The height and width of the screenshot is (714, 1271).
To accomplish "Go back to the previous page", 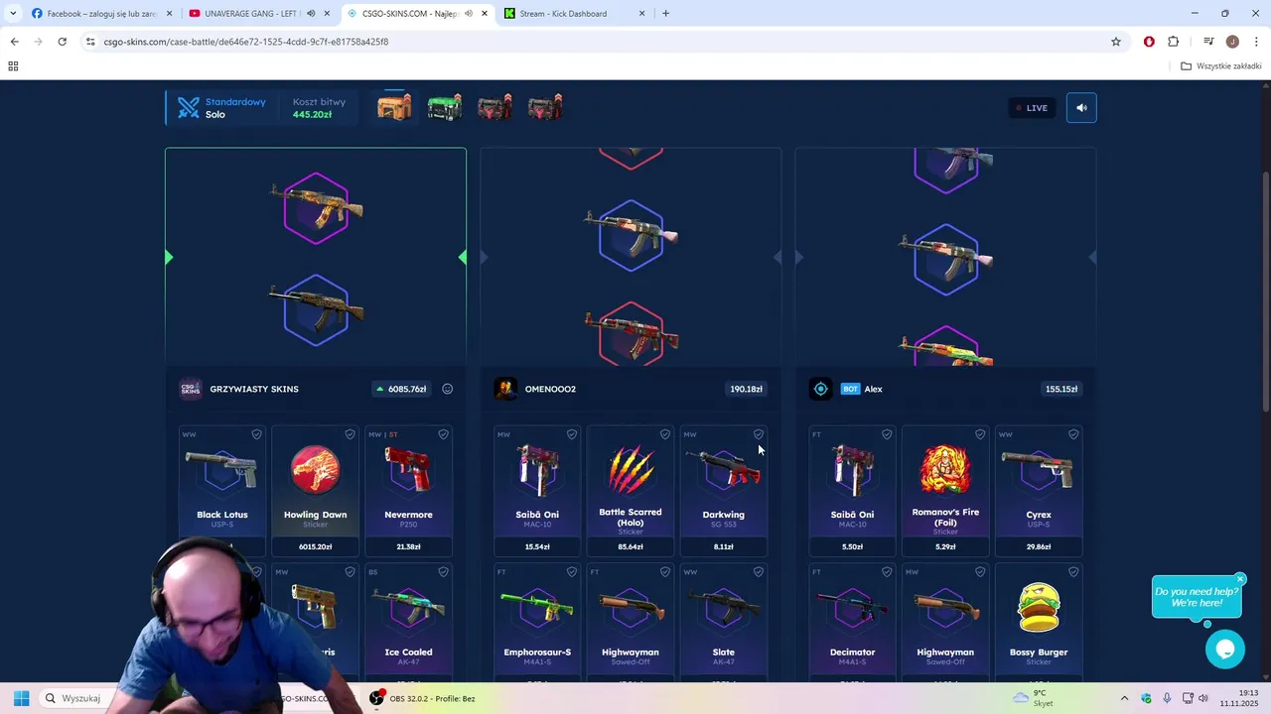I will [14, 42].
